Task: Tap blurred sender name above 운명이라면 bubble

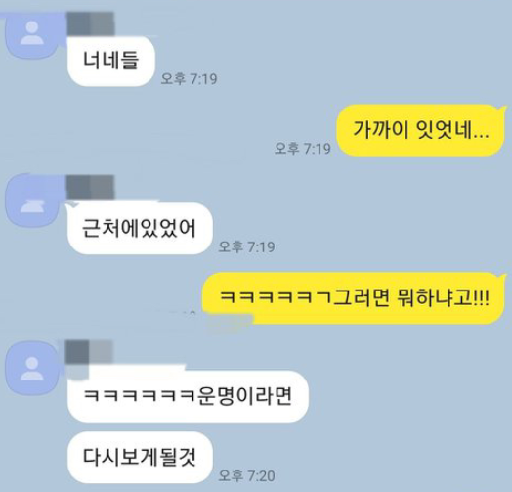Action: 89,352
